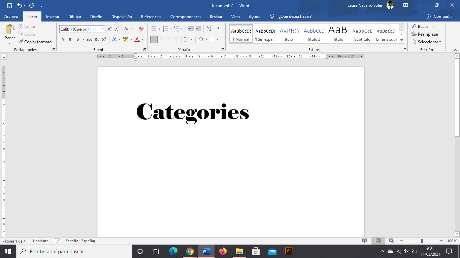Viewport: 460px width, 258px height.
Task: Open Microsoft Edge from the taskbar
Action: 173,251
